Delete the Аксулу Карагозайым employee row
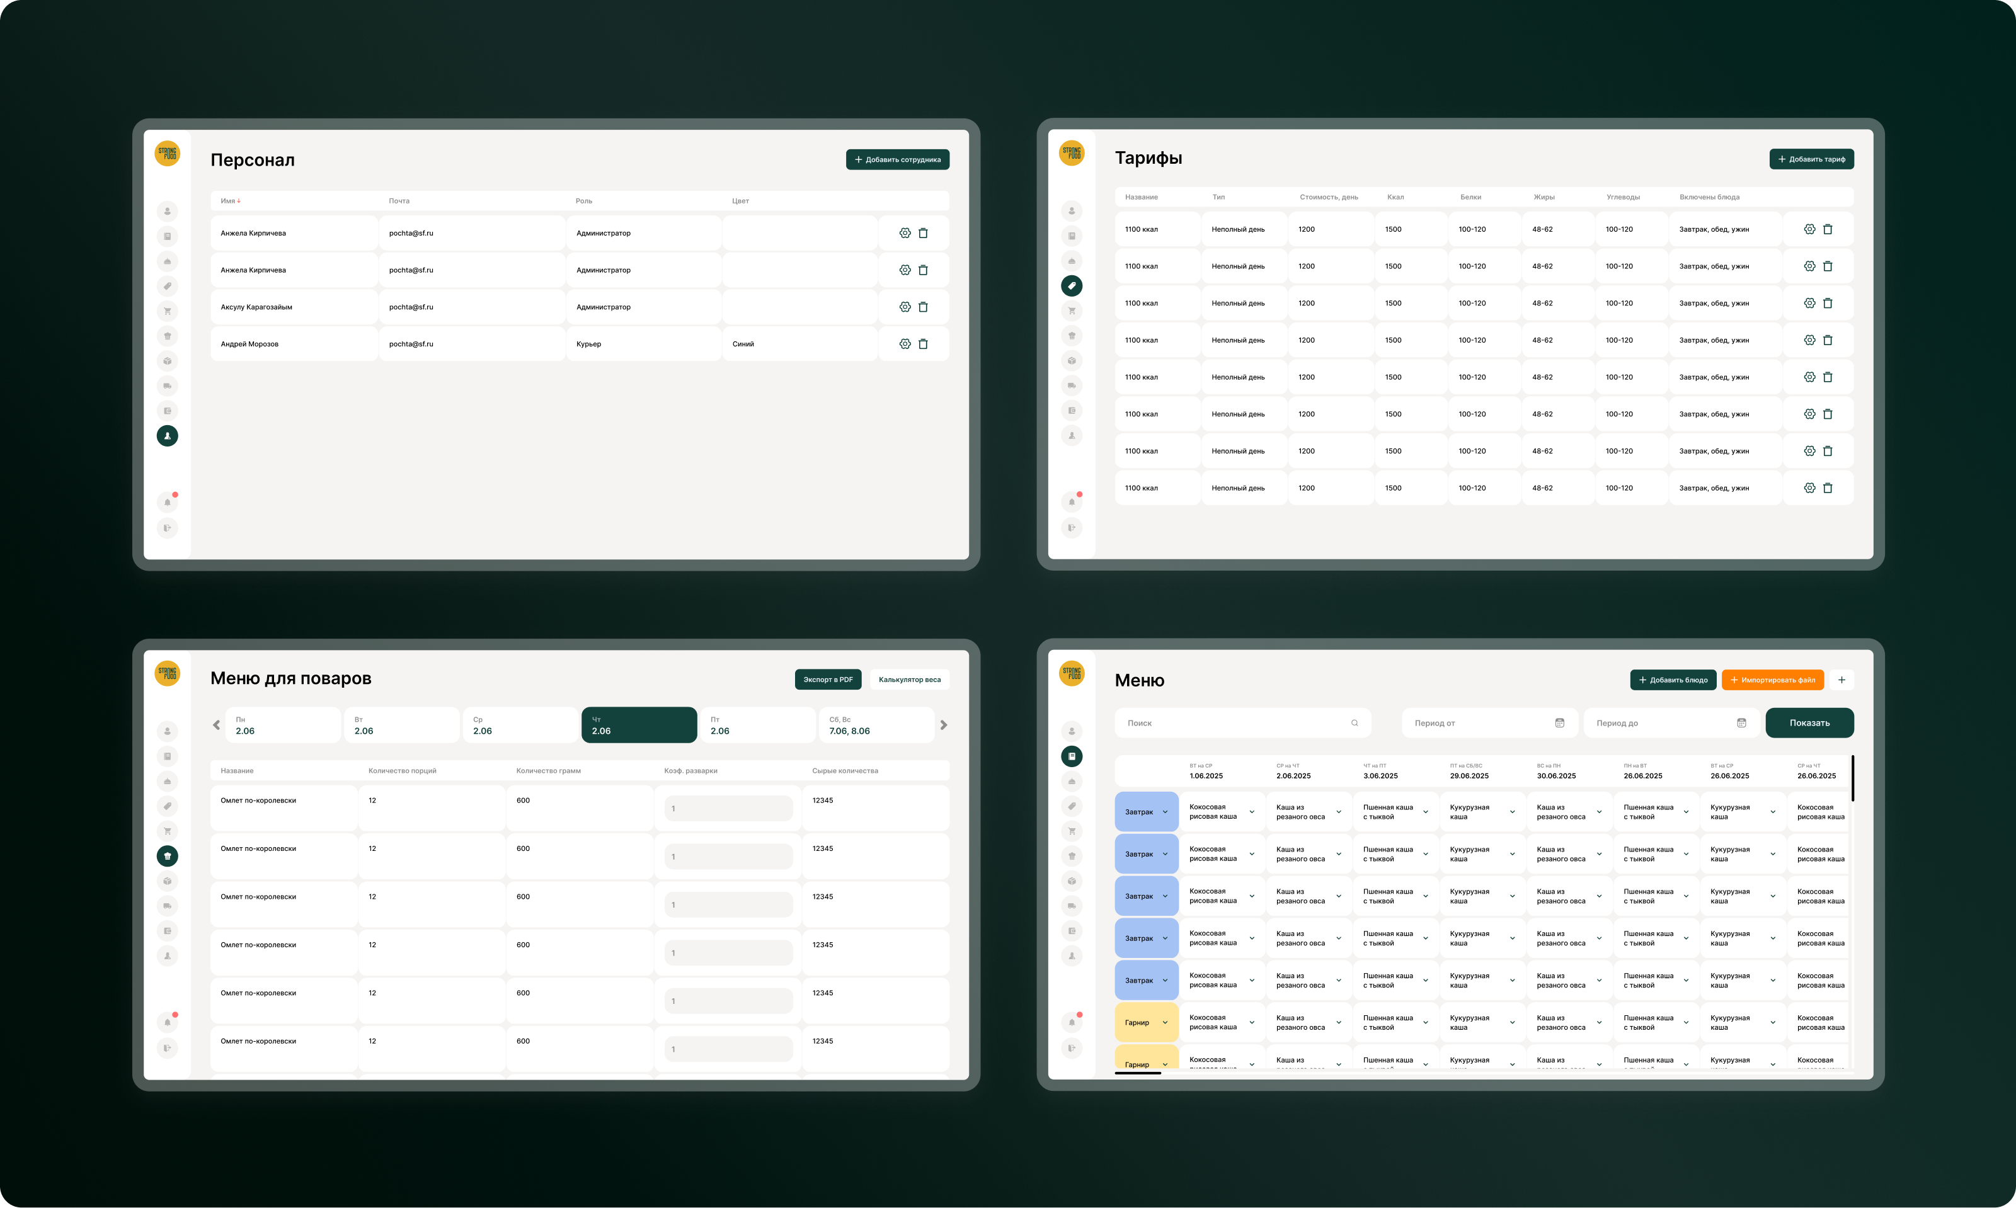 (x=924, y=307)
